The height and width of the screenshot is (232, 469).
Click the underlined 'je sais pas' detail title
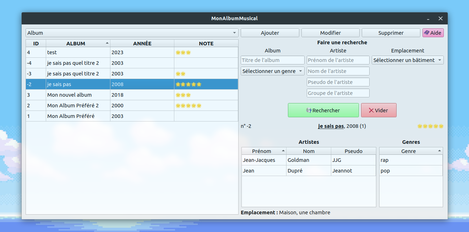click(x=331, y=126)
